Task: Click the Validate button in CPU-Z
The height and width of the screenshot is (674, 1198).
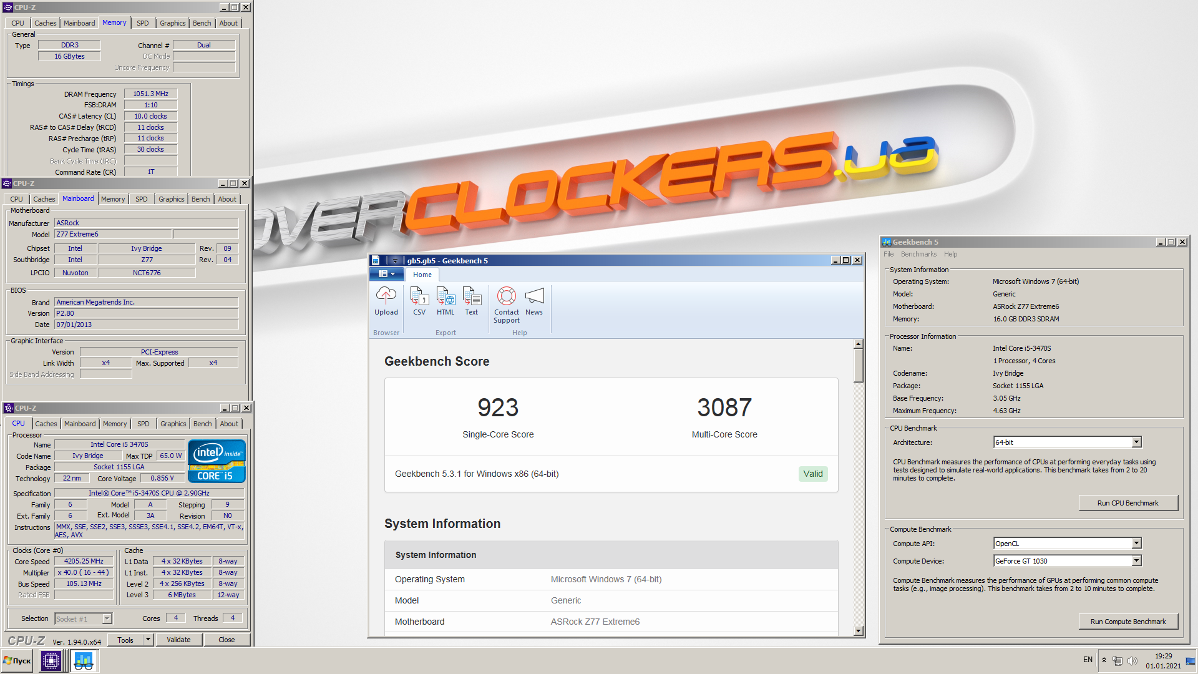Action: pos(178,640)
